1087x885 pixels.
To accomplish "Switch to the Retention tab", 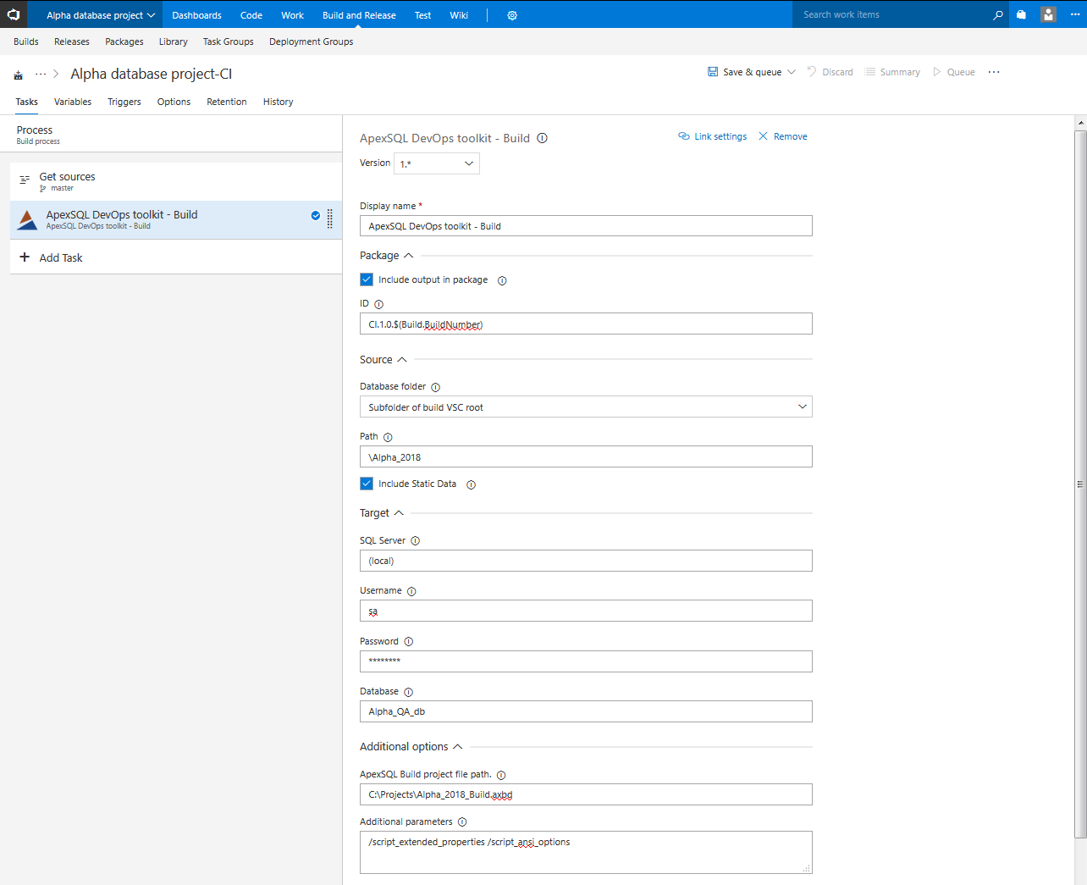I will [227, 102].
